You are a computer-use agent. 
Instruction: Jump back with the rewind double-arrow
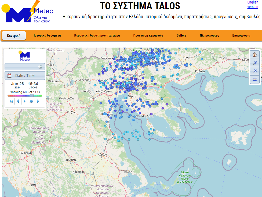point(11,101)
